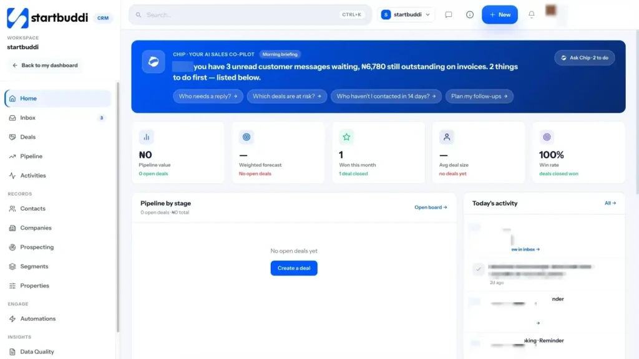The width and height of the screenshot is (639, 359).
Task: Click the Weighted forecast target icon
Action: [x=246, y=137]
